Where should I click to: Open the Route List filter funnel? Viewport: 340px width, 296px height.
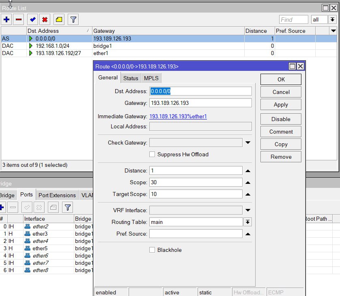click(x=73, y=20)
